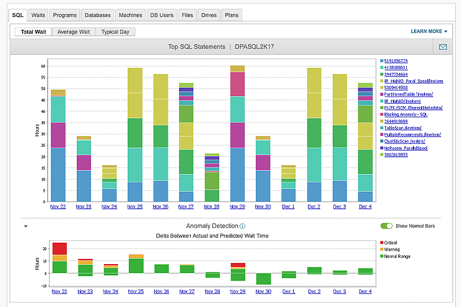The width and height of the screenshot is (461, 307).
Task: Click the Warning orange legend marker
Action: [381, 250]
